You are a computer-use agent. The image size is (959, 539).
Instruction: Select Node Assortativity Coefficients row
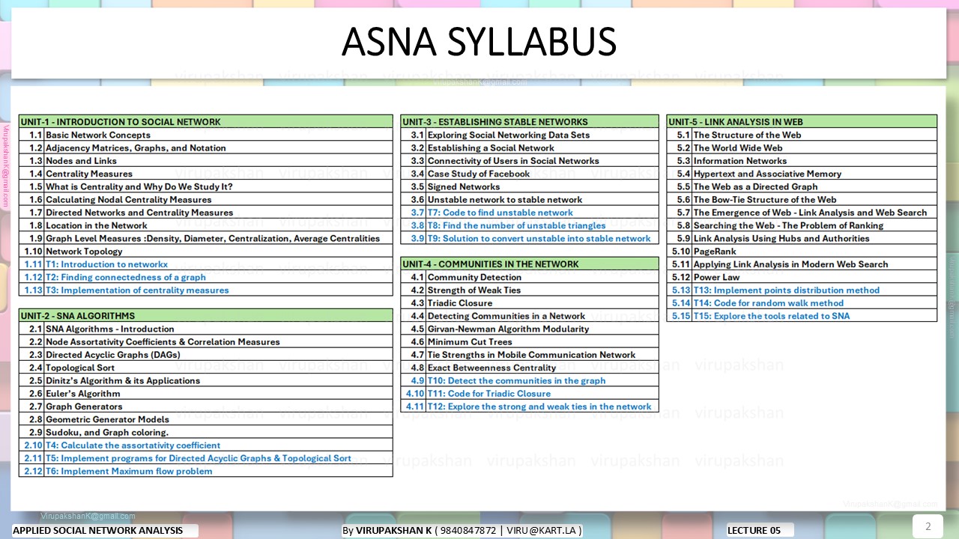206,341
